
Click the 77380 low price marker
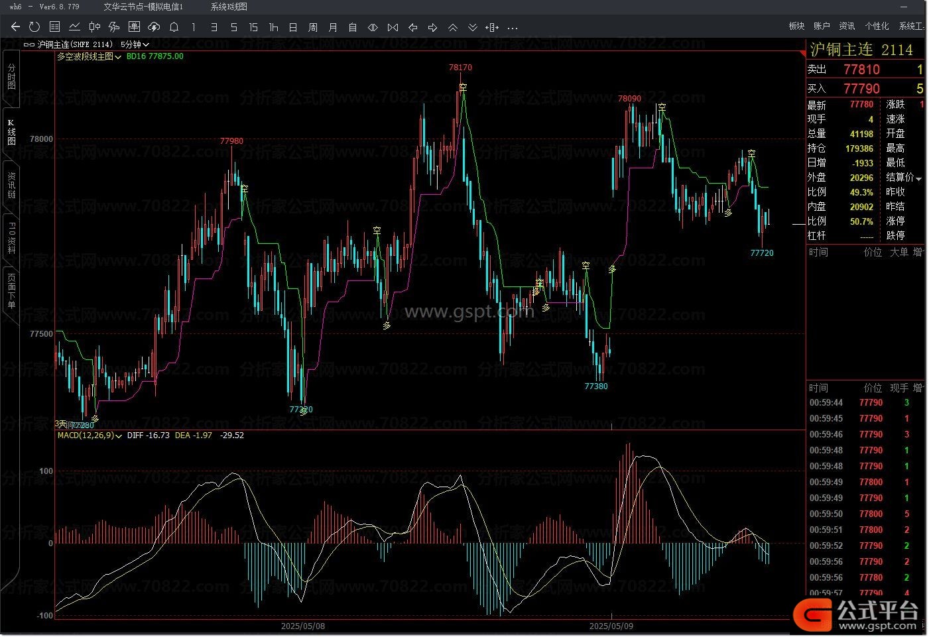[596, 386]
